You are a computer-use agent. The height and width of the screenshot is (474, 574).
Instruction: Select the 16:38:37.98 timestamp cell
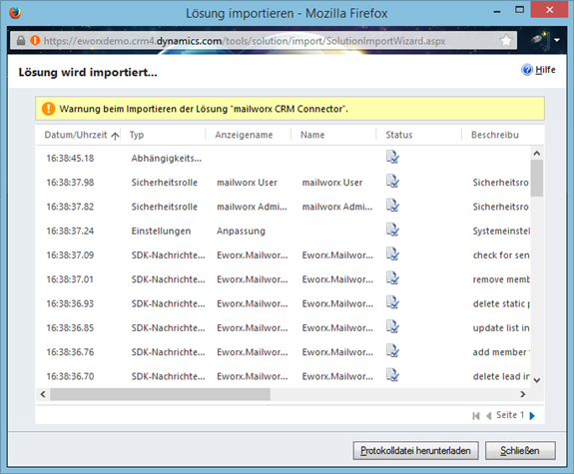point(70,183)
